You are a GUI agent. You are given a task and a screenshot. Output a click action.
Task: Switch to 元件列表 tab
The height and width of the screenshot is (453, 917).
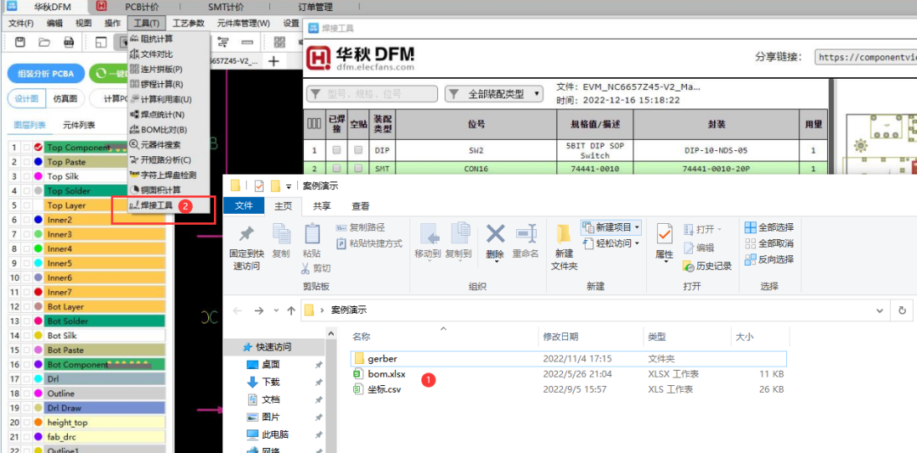[x=79, y=125]
